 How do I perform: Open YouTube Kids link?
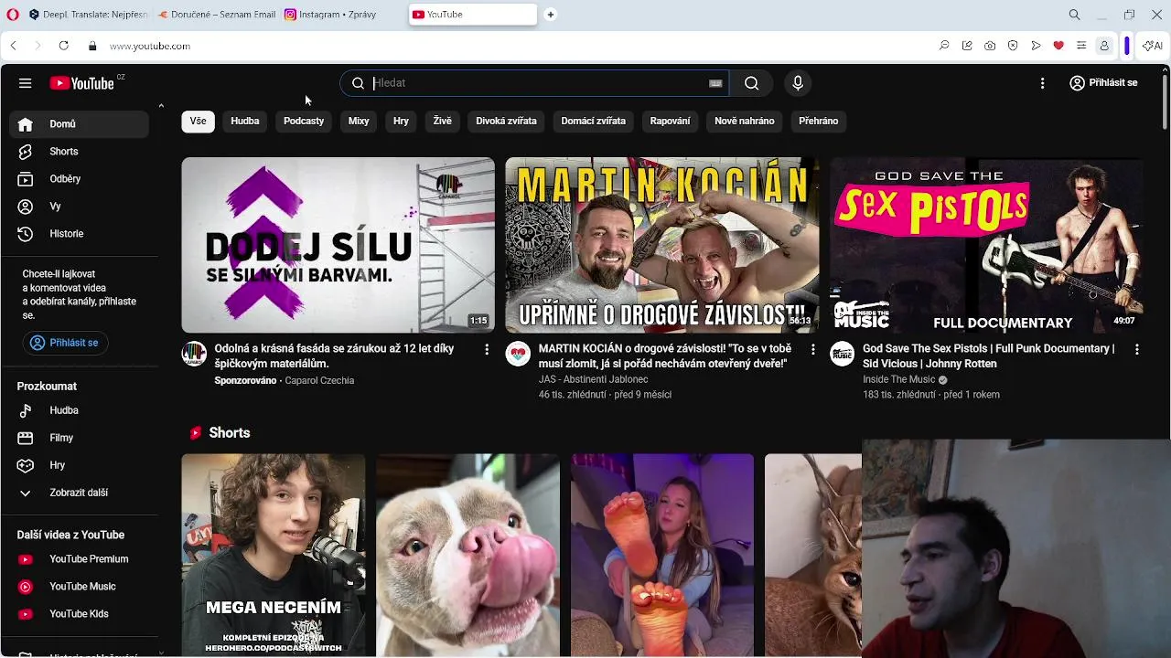(x=79, y=614)
